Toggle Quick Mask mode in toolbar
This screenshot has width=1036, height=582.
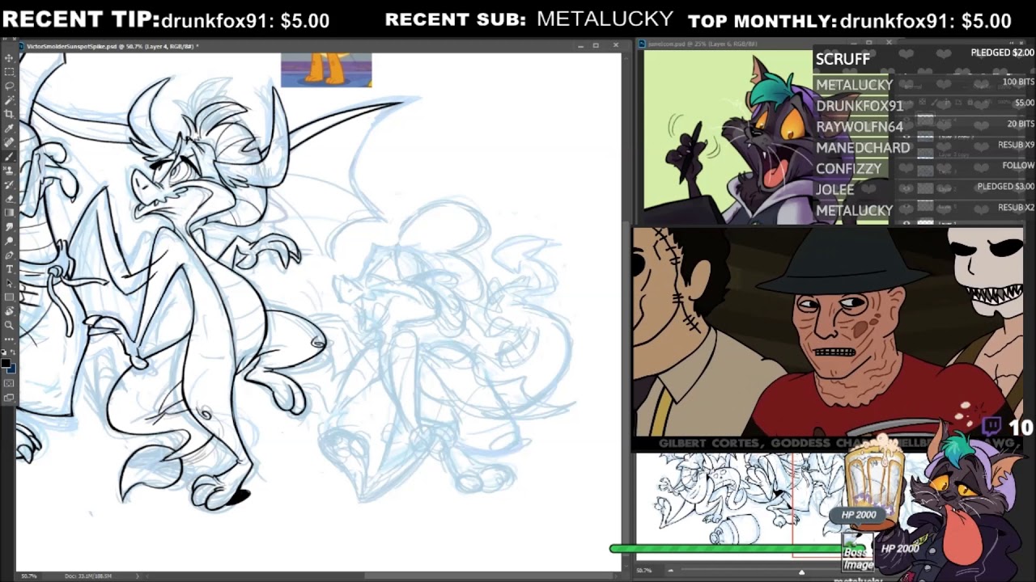click(x=9, y=383)
